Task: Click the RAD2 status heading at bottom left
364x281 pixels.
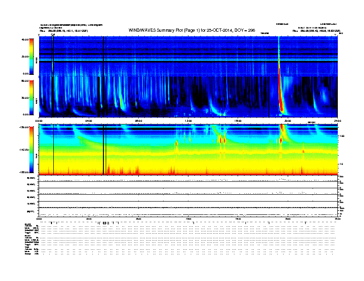Action: [x=28, y=224]
